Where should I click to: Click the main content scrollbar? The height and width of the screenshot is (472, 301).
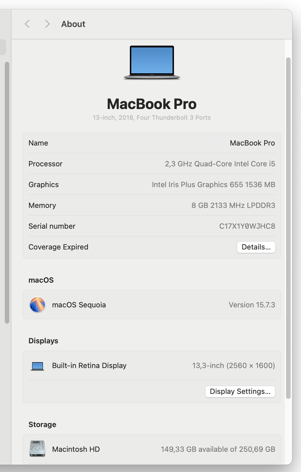[288, 228]
